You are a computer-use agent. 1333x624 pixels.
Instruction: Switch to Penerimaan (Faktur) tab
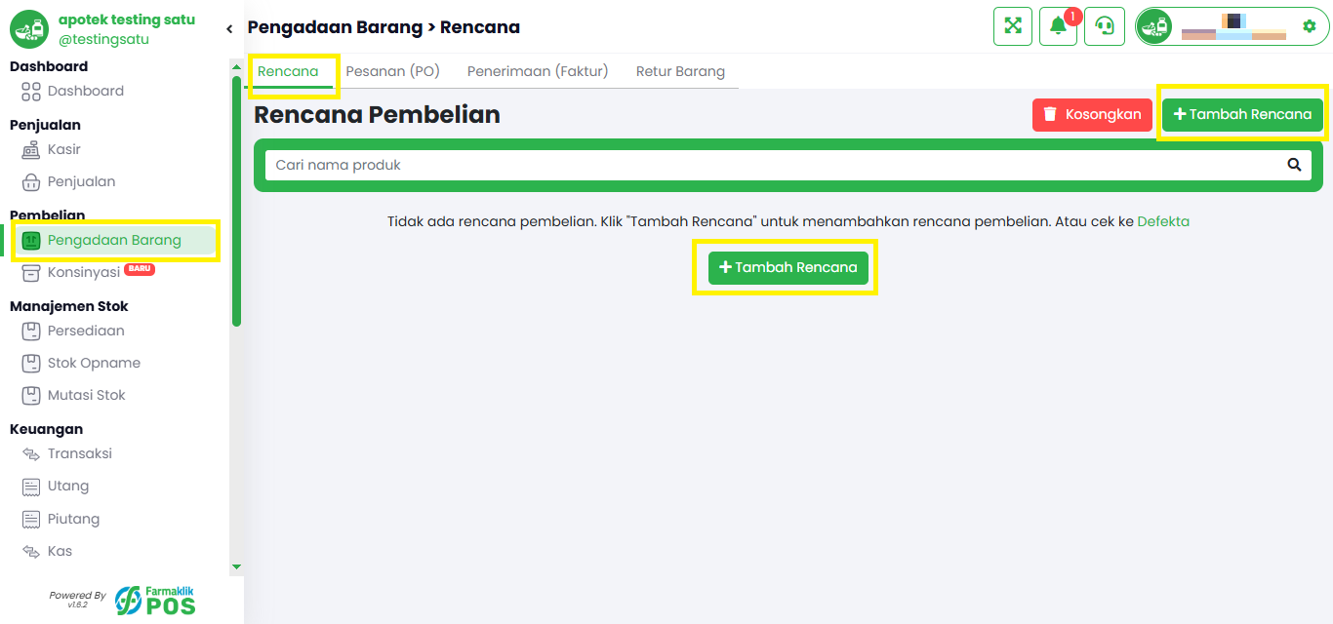[538, 71]
